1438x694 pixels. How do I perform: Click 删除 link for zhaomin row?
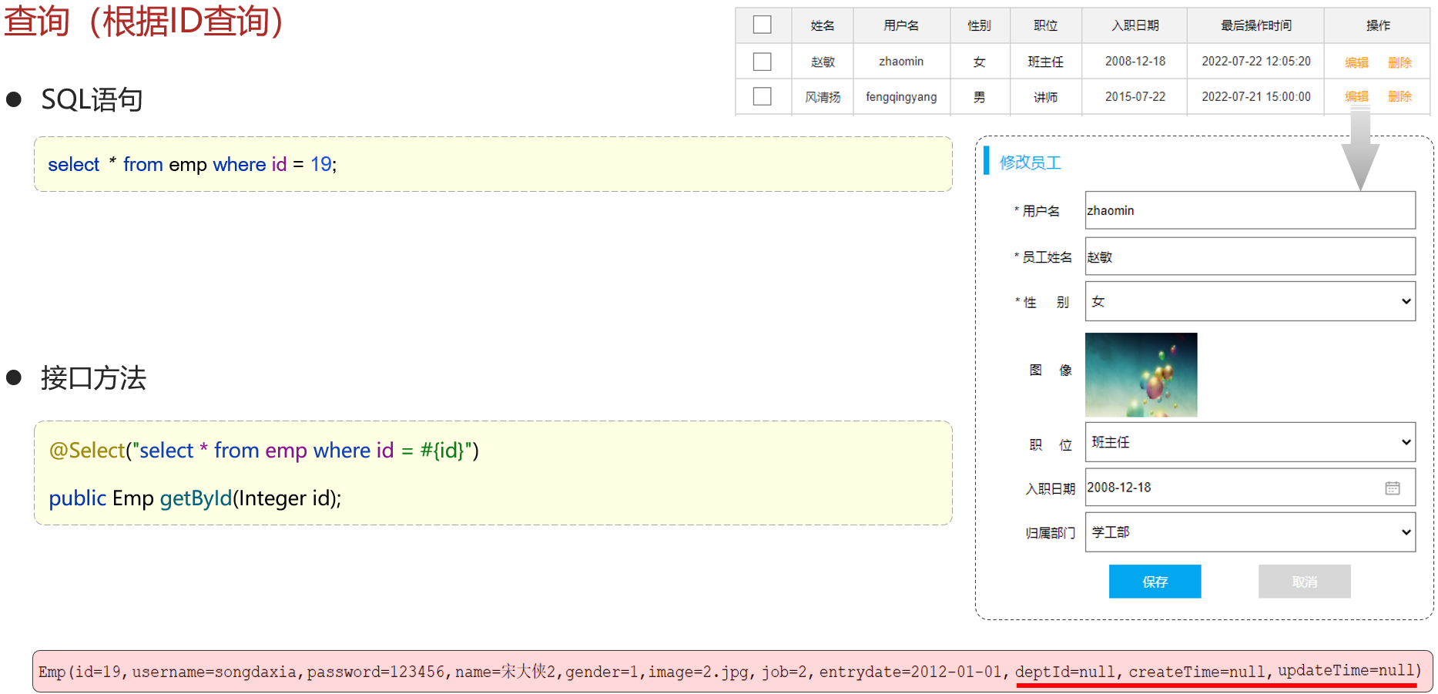(1399, 62)
